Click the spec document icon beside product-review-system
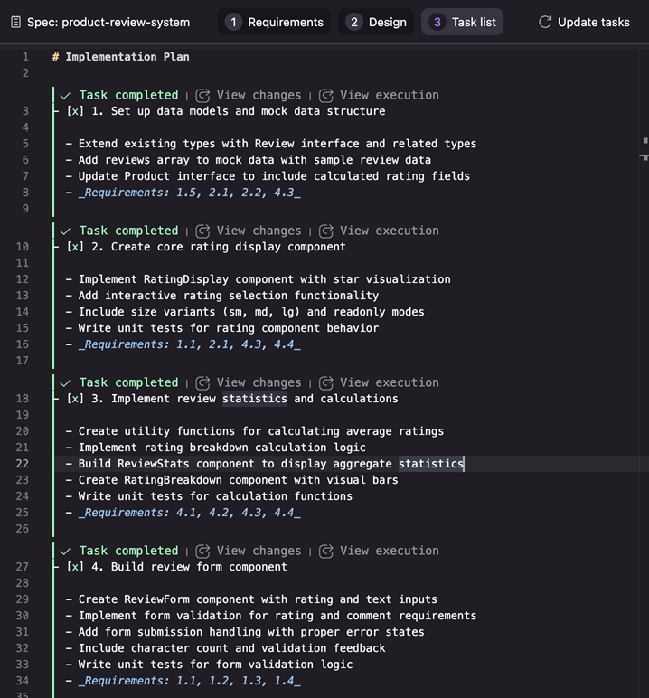 coord(15,22)
